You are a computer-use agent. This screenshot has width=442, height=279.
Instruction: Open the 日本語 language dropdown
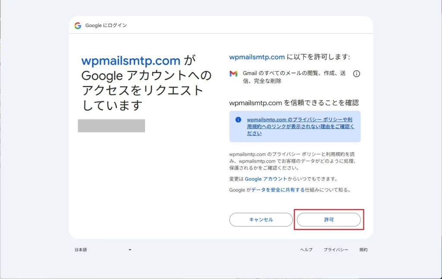(x=103, y=250)
